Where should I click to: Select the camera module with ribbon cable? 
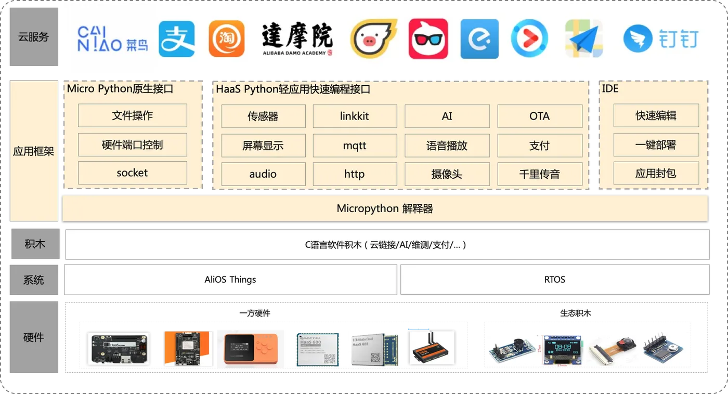tap(613, 350)
